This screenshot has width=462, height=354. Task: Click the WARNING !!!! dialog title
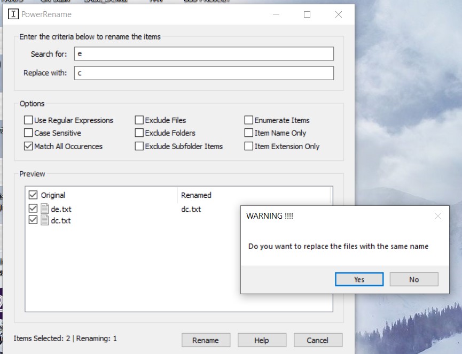click(x=270, y=216)
